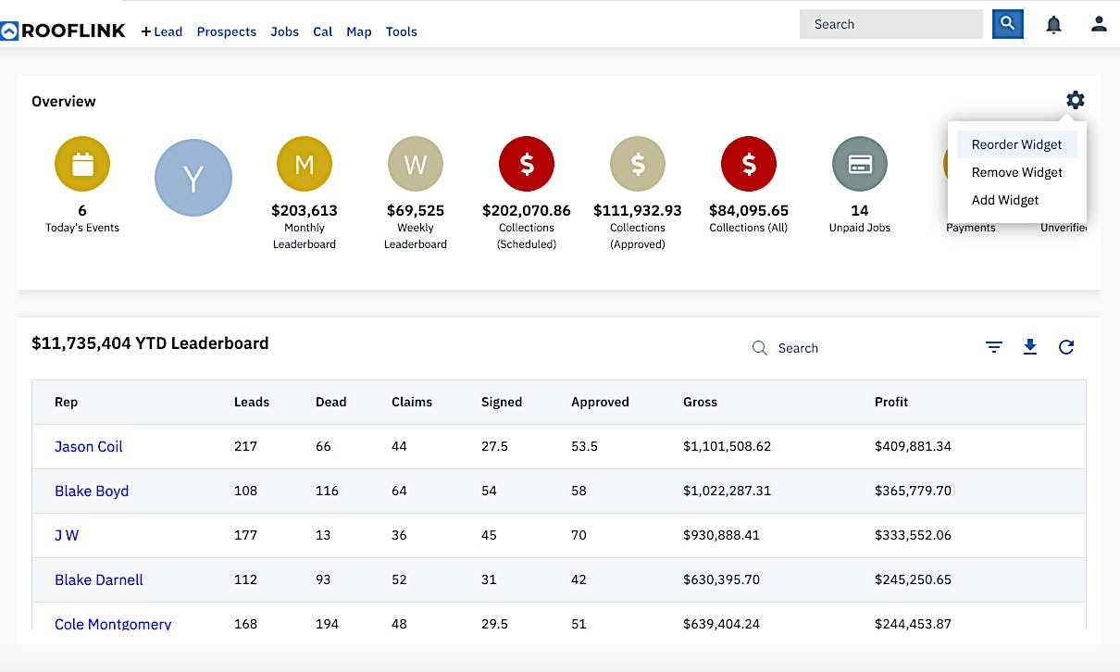Go to the Tools menu

[x=402, y=31]
